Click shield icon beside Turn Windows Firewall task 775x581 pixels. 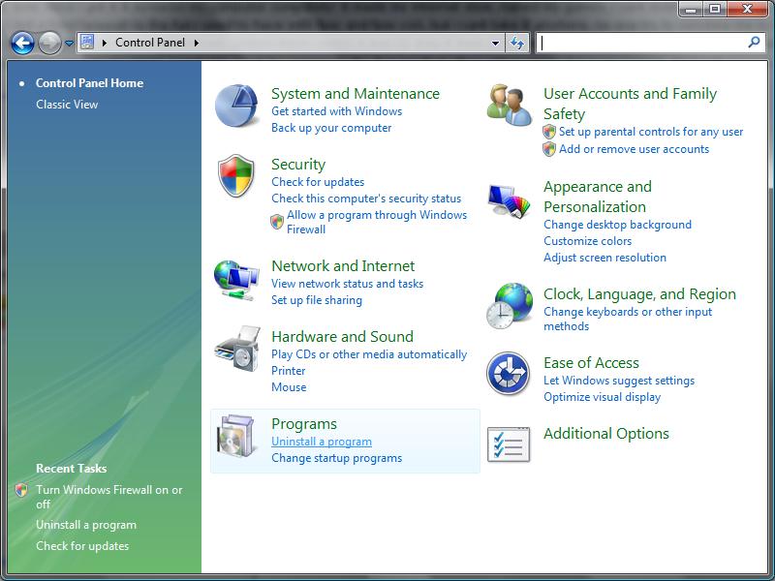click(21, 490)
